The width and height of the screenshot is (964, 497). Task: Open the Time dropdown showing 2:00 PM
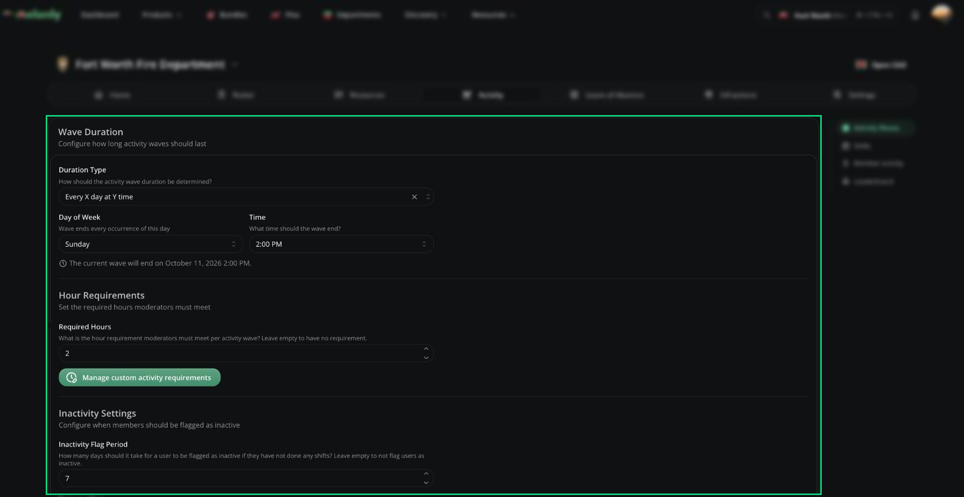click(341, 244)
